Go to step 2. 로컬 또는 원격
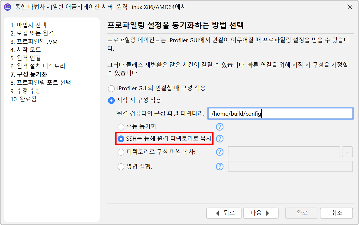Screen dimensions: 359x225 (32, 33)
